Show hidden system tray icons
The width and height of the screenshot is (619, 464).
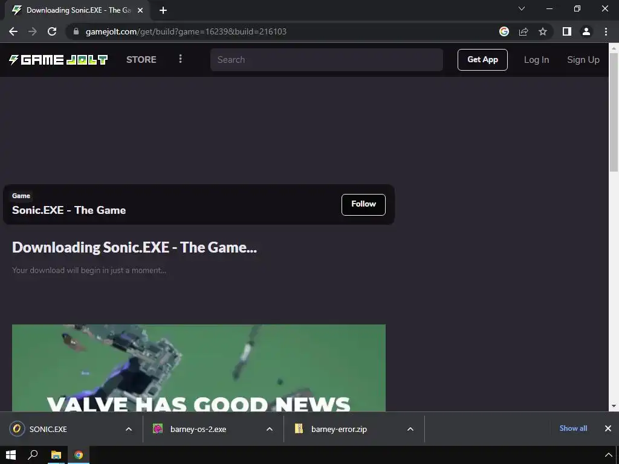point(608,455)
